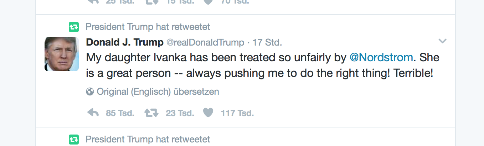This screenshot has width=484, height=146.
Task: Click the heart icon beside 70 Tsd.
Action: click(208, 1)
